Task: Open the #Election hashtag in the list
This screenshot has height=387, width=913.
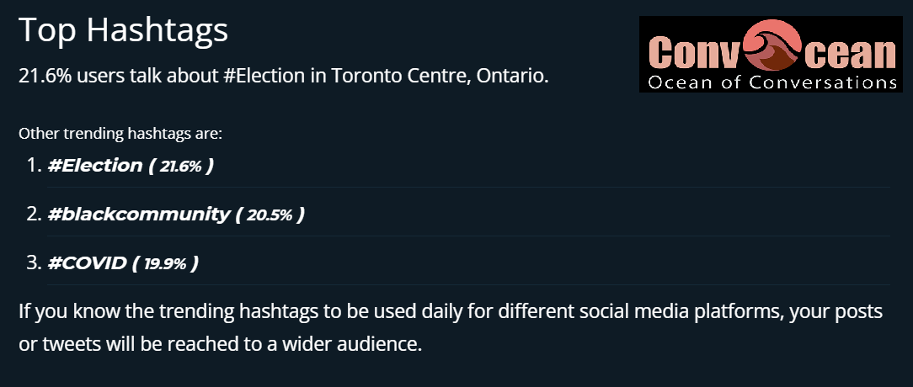Action: point(95,166)
